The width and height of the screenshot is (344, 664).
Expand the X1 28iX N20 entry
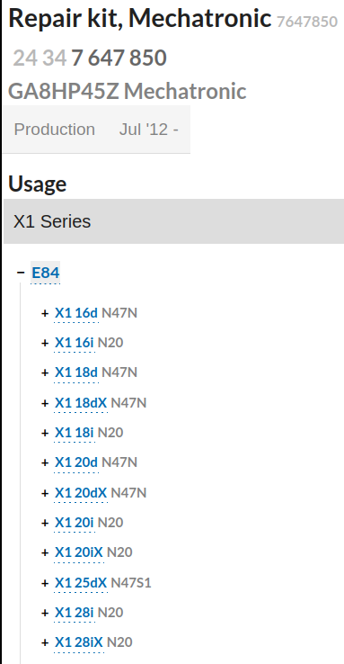(45, 642)
